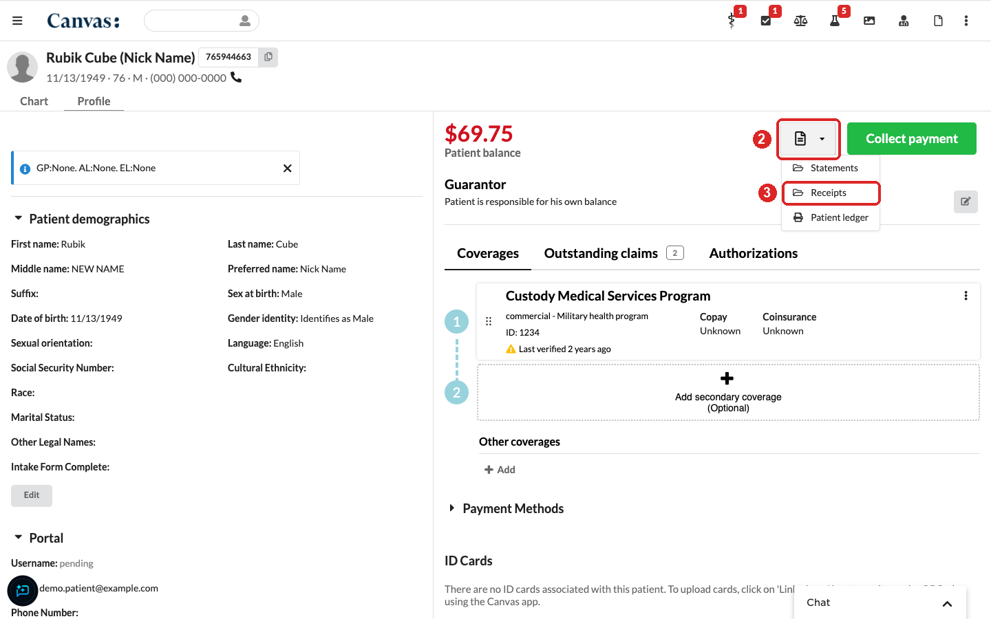Click the patient name Rubik Cube (Nick Name)
The width and height of the screenshot is (991, 619).
(x=120, y=58)
